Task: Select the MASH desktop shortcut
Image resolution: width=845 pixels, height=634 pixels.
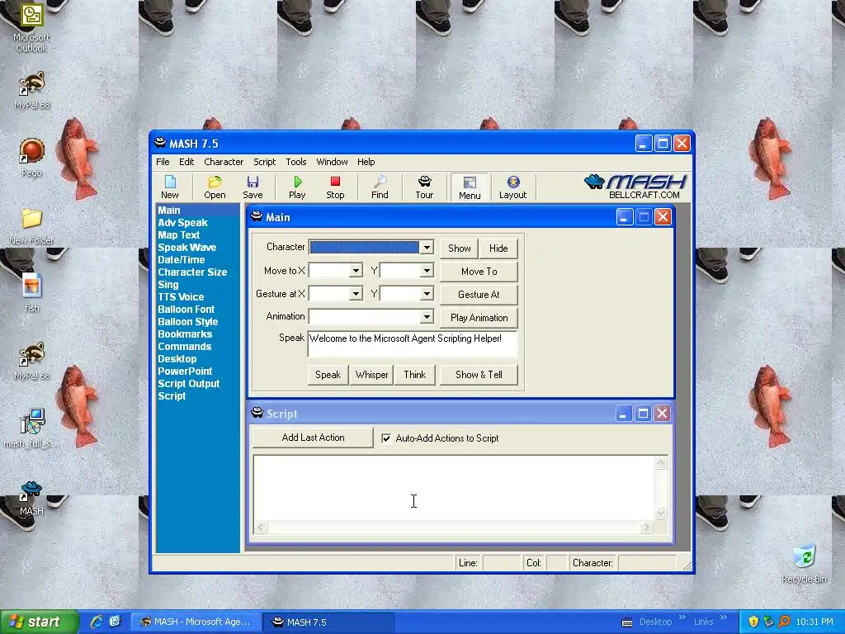Action: point(31,497)
